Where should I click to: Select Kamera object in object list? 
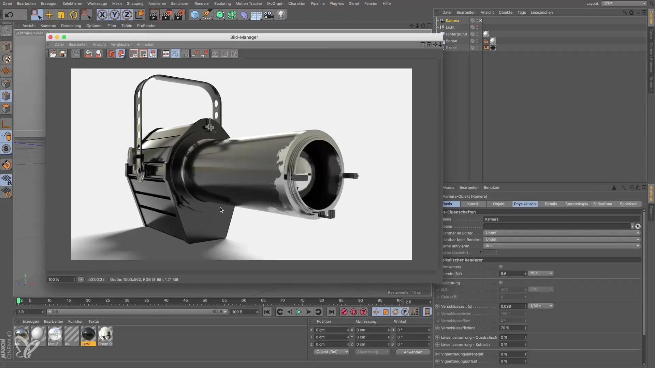coord(452,20)
